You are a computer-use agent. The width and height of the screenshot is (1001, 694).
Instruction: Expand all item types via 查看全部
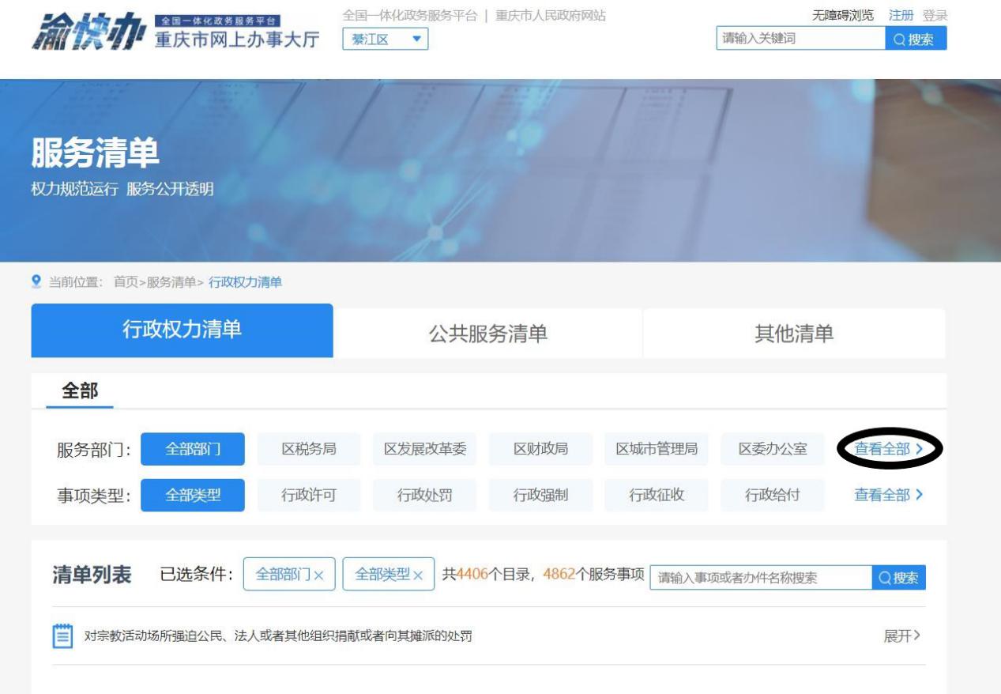click(x=888, y=496)
